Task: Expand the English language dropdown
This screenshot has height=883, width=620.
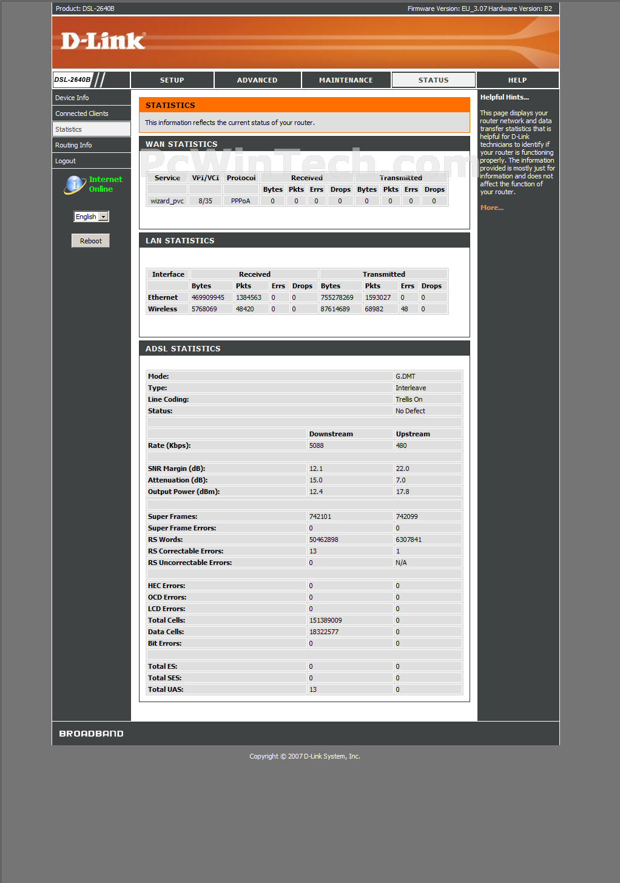Action: [91, 217]
